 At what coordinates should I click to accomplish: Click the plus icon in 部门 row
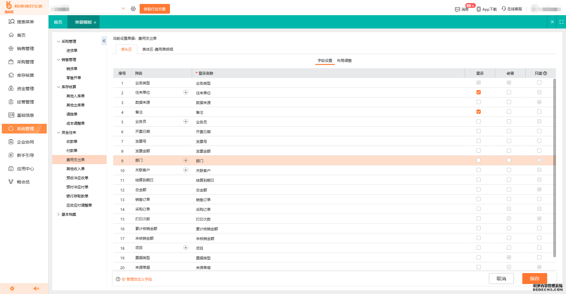tap(186, 161)
